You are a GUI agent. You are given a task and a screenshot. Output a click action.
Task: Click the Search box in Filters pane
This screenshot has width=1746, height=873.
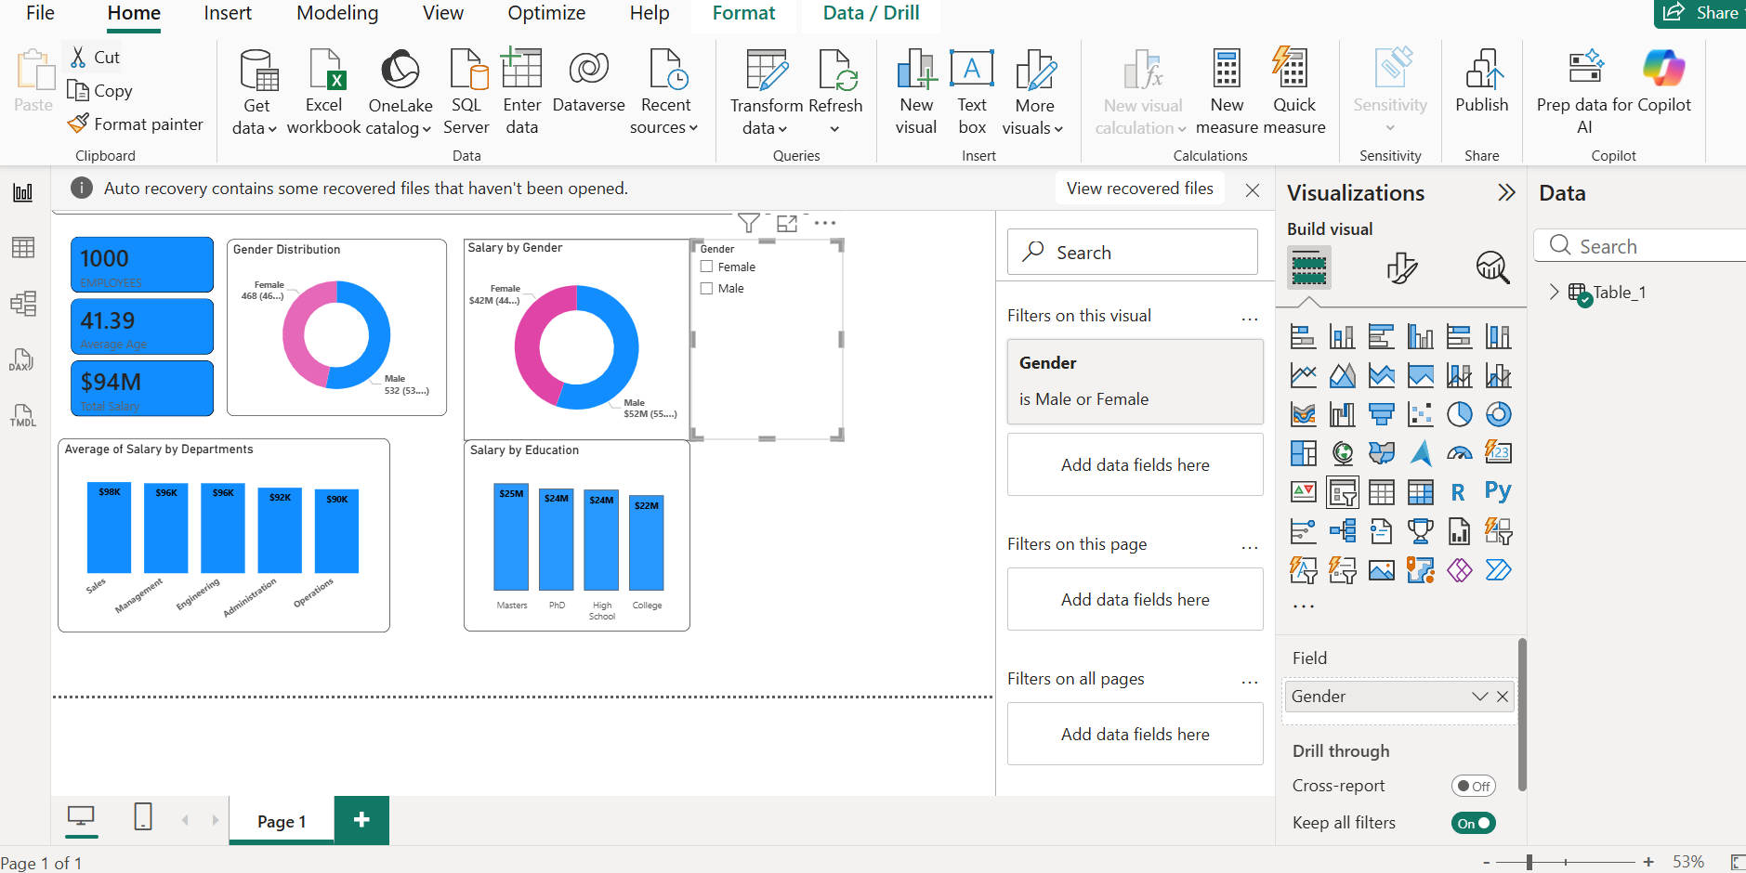[x=1132, y=252]
